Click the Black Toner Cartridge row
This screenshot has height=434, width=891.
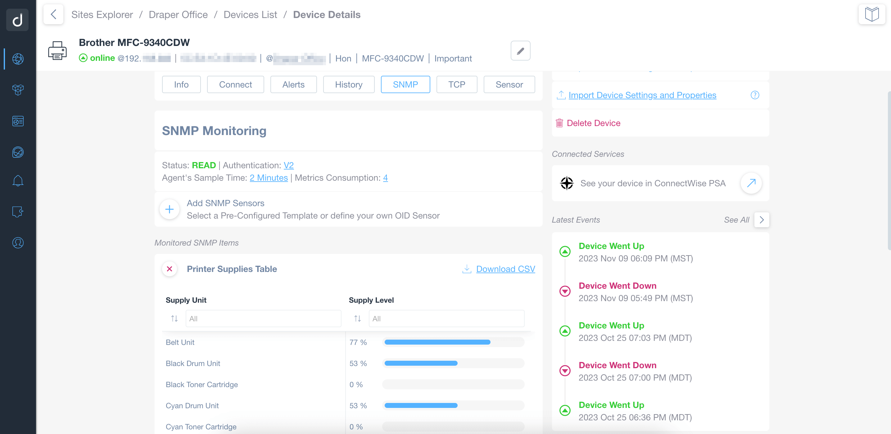[346, 385]
